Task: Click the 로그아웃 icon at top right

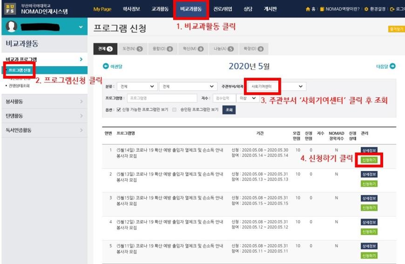Action: pyautogui.click(x=392, y=9)
